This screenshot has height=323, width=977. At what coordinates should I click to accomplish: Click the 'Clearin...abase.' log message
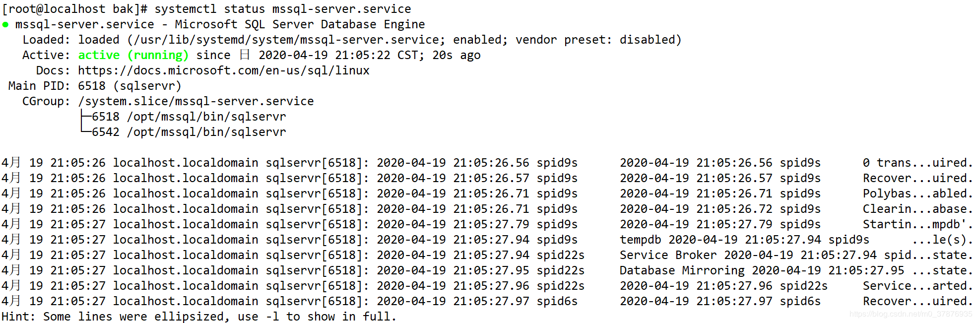point(917,209)
